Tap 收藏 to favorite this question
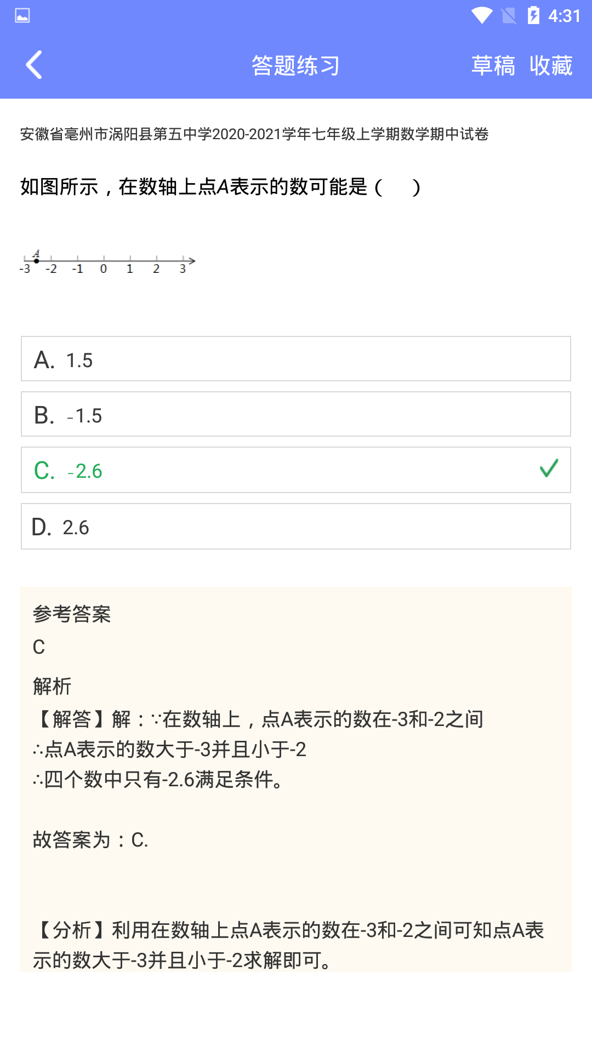Viewport: 592px width, 1052px height. click(551, 65)
